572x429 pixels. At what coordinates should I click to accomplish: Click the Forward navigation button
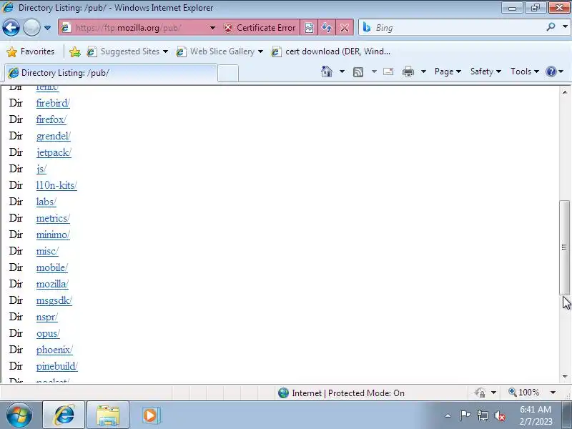coord(31,27)
